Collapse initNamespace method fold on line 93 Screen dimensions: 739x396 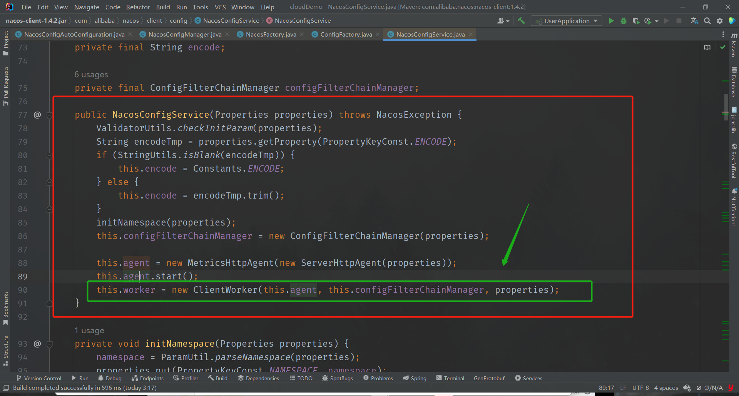coord(49,344)
